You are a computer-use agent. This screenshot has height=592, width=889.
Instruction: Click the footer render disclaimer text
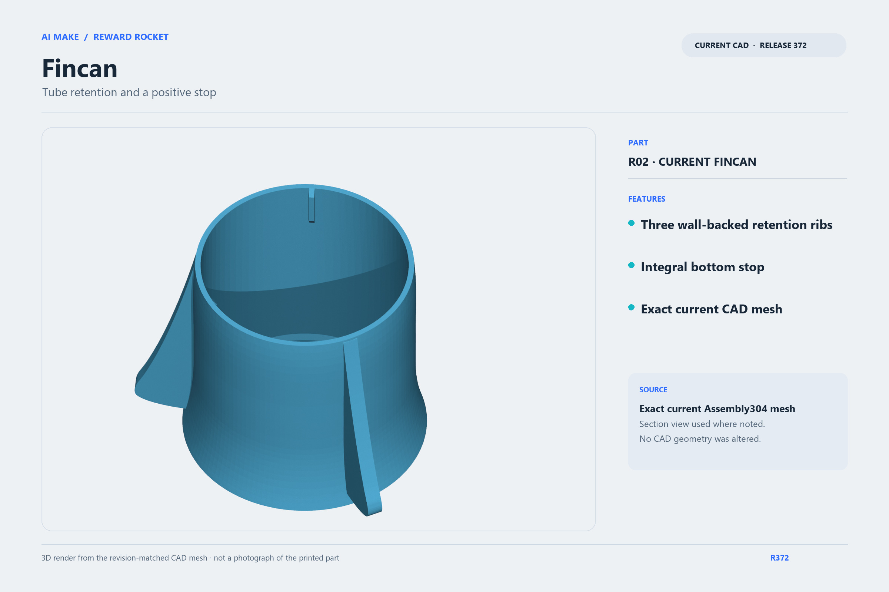pyautogui.click(x=190, y=558)
